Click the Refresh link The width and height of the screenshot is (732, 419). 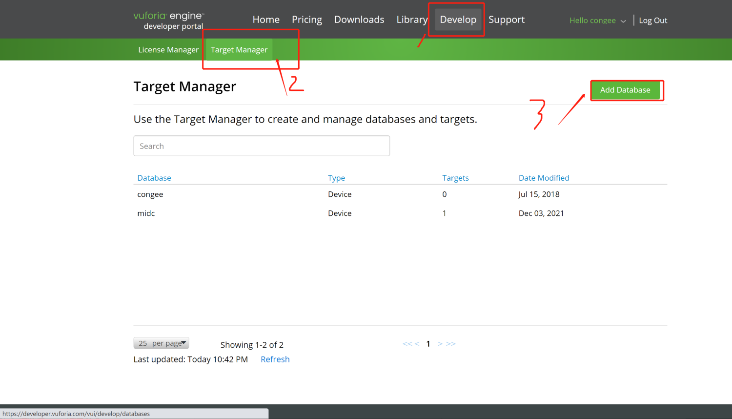pyautogui.click(x=275, y=359)
